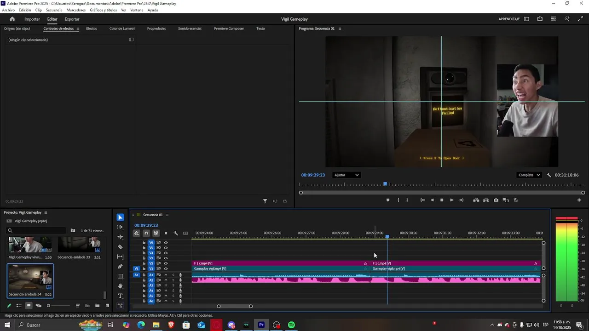
Task: Open the Archivo menu
Action: [8, 10]
